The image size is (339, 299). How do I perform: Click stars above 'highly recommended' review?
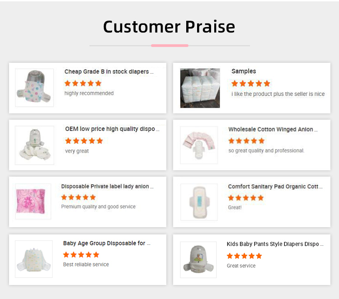click(83, 83)
